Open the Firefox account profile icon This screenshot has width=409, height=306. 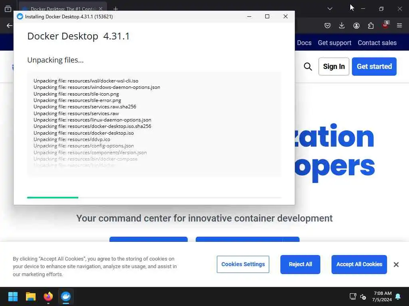tap(356, 25)
